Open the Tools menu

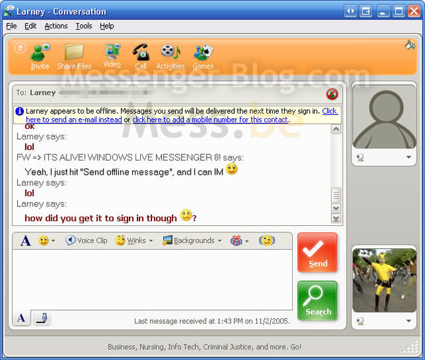pyautogui.click(x=84, y=26)
